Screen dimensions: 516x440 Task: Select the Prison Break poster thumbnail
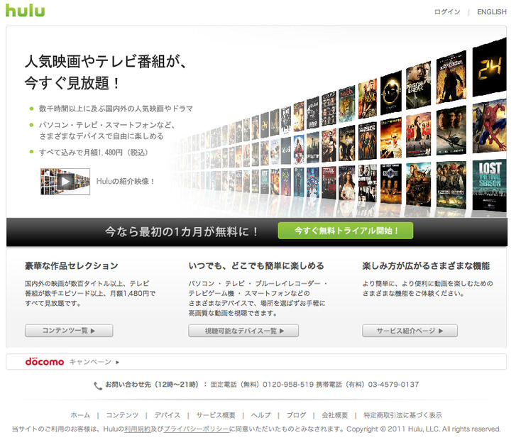418,86
